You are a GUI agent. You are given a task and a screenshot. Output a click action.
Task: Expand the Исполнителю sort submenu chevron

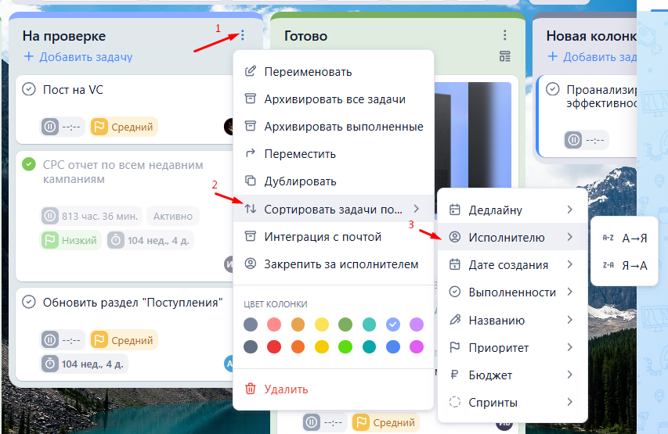(569, 237)
